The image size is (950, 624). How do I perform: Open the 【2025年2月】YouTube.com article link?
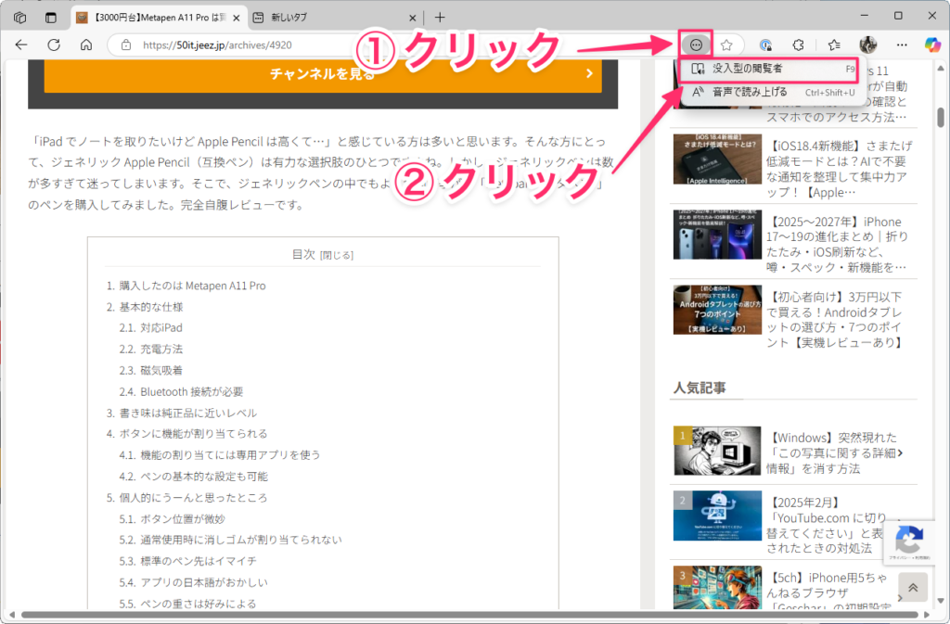(827, 526)
